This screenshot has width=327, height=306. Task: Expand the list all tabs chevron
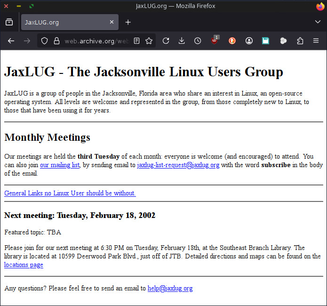[x=318, y=22]
